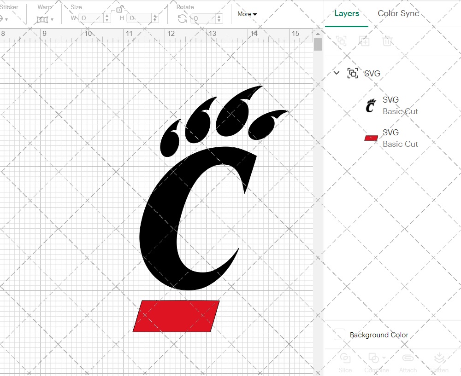The height and width of the screenshot is (376, 461).
Task: Open the Background Color option
Action: (379, 335)
